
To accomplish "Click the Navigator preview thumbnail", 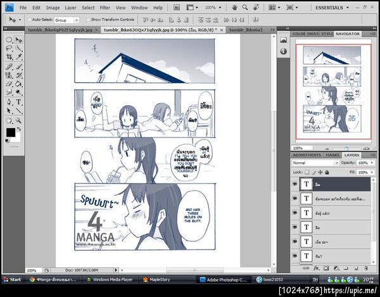I will pos(333,92).
